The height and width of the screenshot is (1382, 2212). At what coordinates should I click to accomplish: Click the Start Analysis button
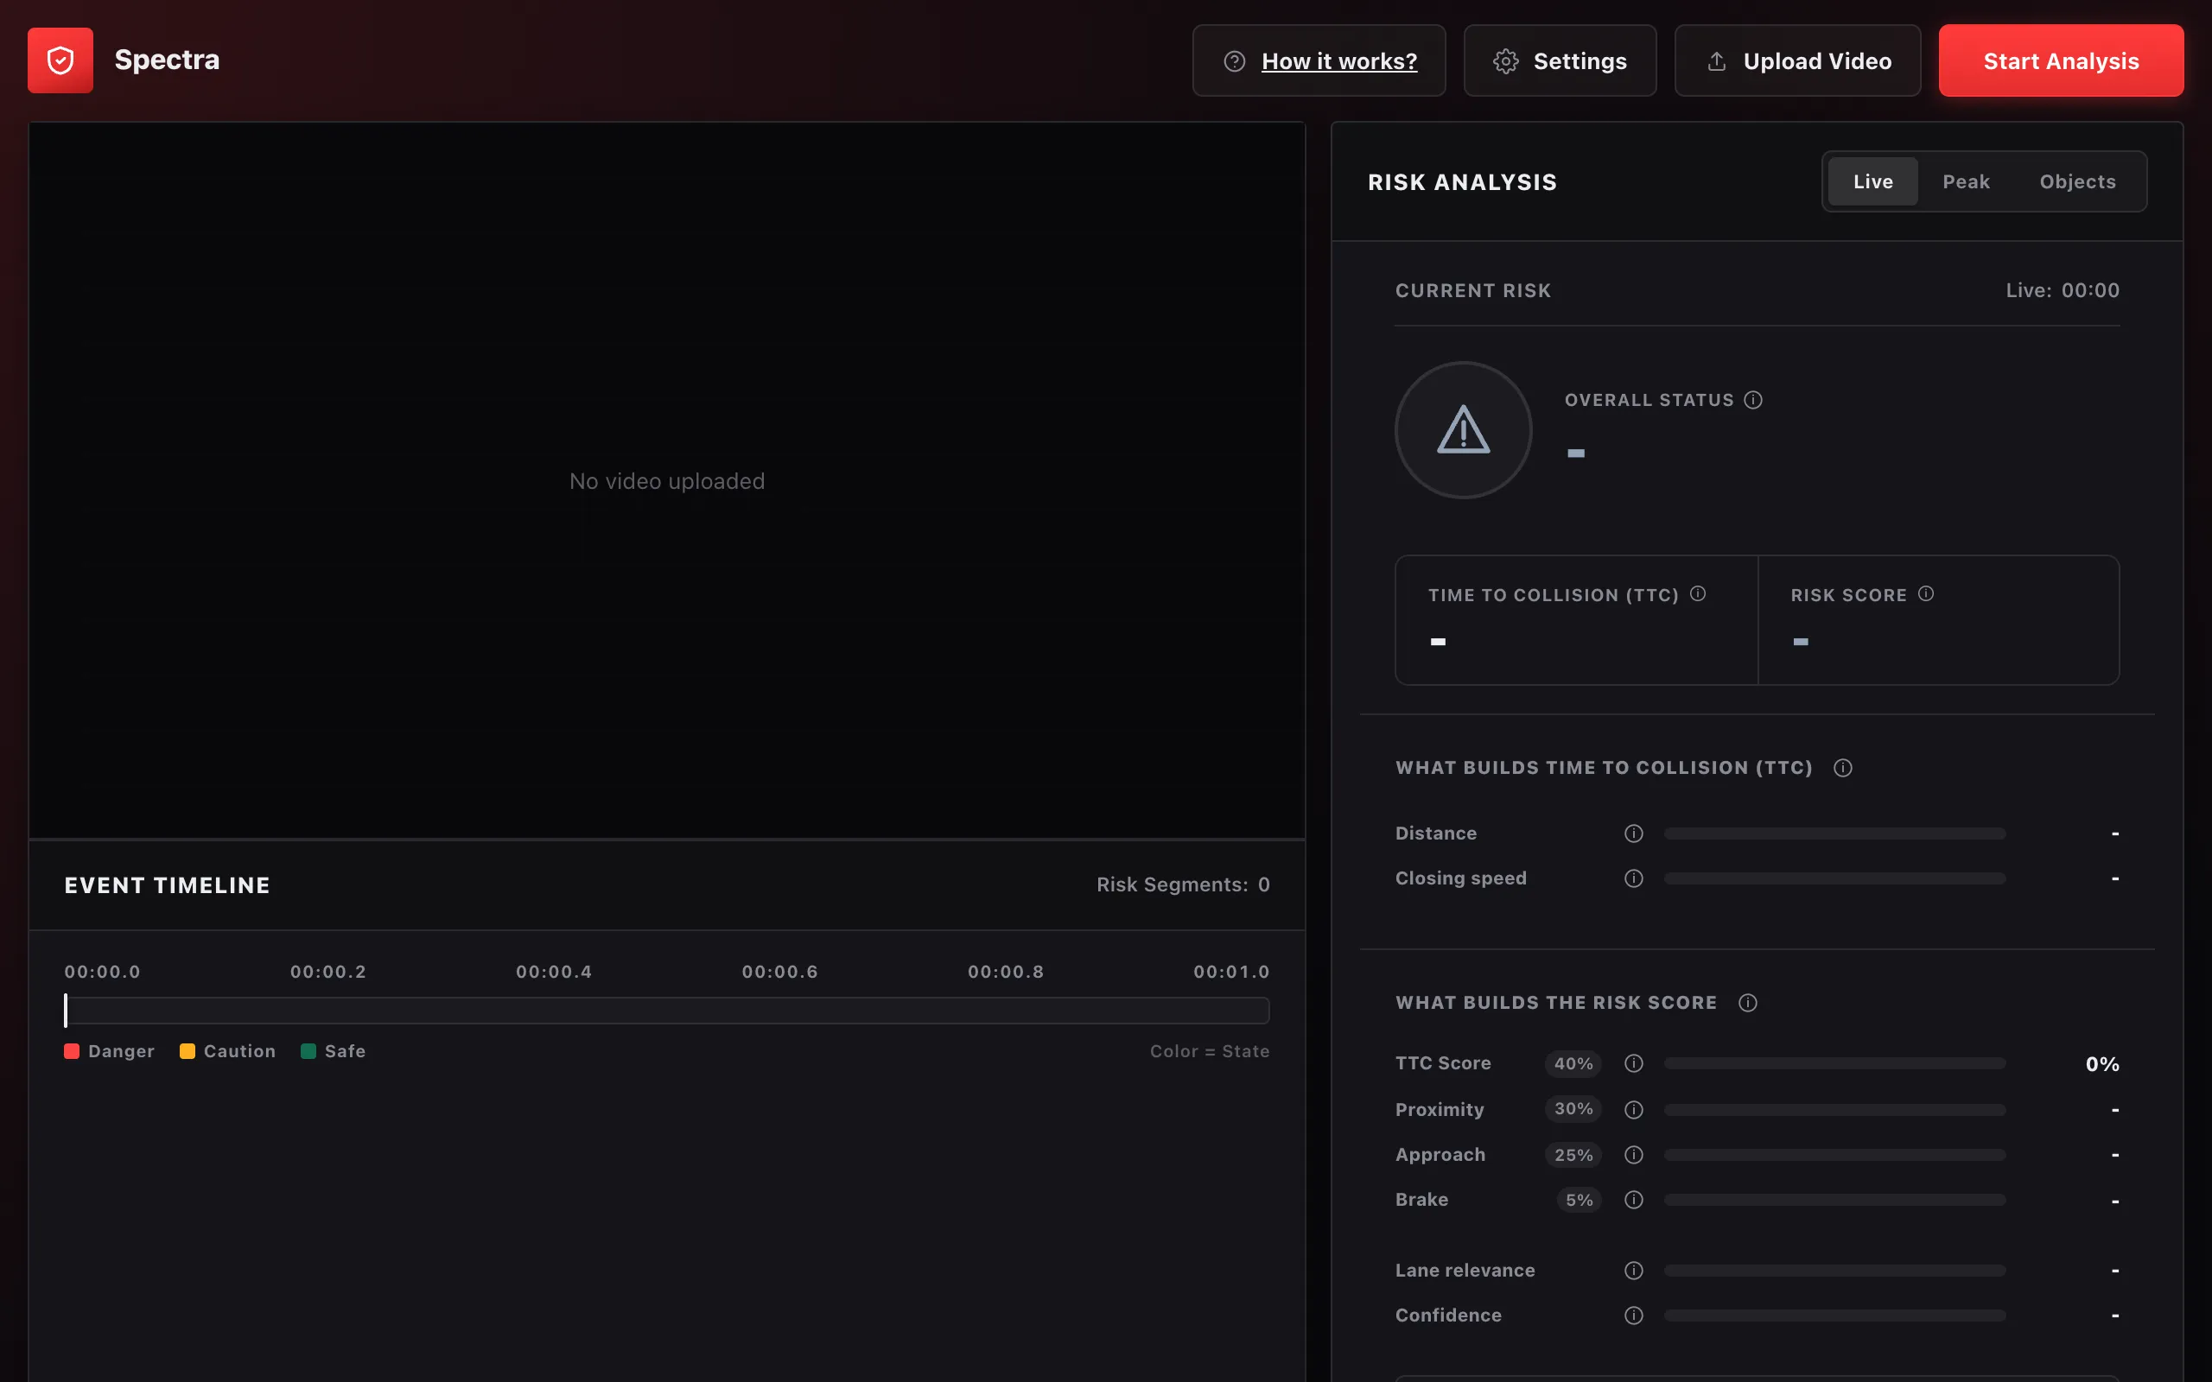(2061, 60)
